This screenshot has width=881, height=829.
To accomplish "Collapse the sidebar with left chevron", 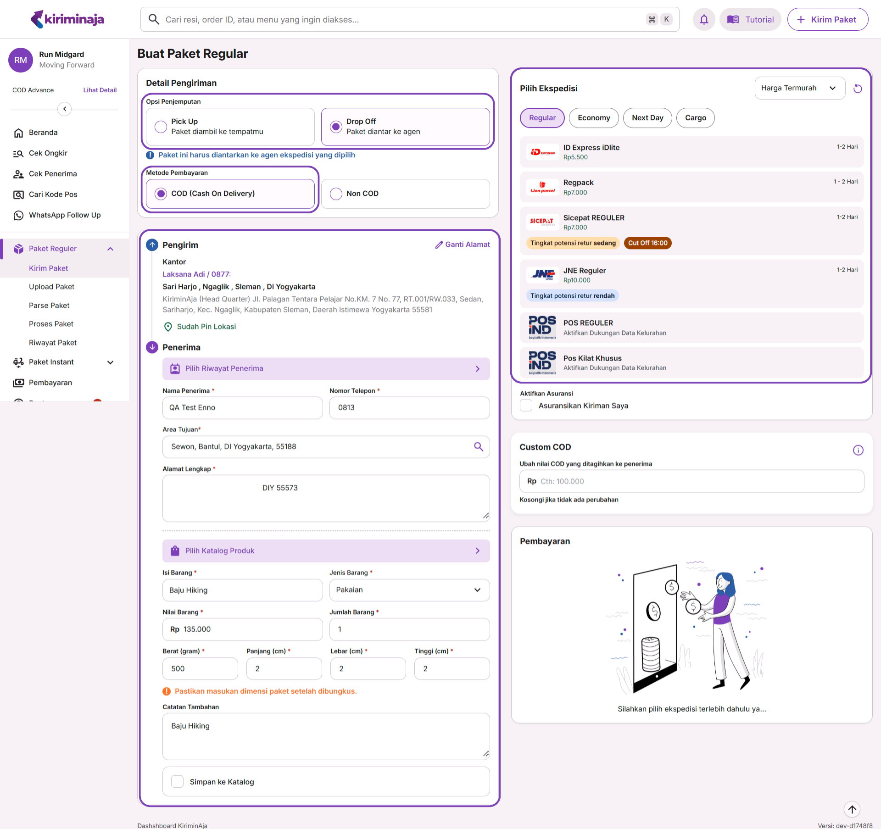I will (65, 109).
